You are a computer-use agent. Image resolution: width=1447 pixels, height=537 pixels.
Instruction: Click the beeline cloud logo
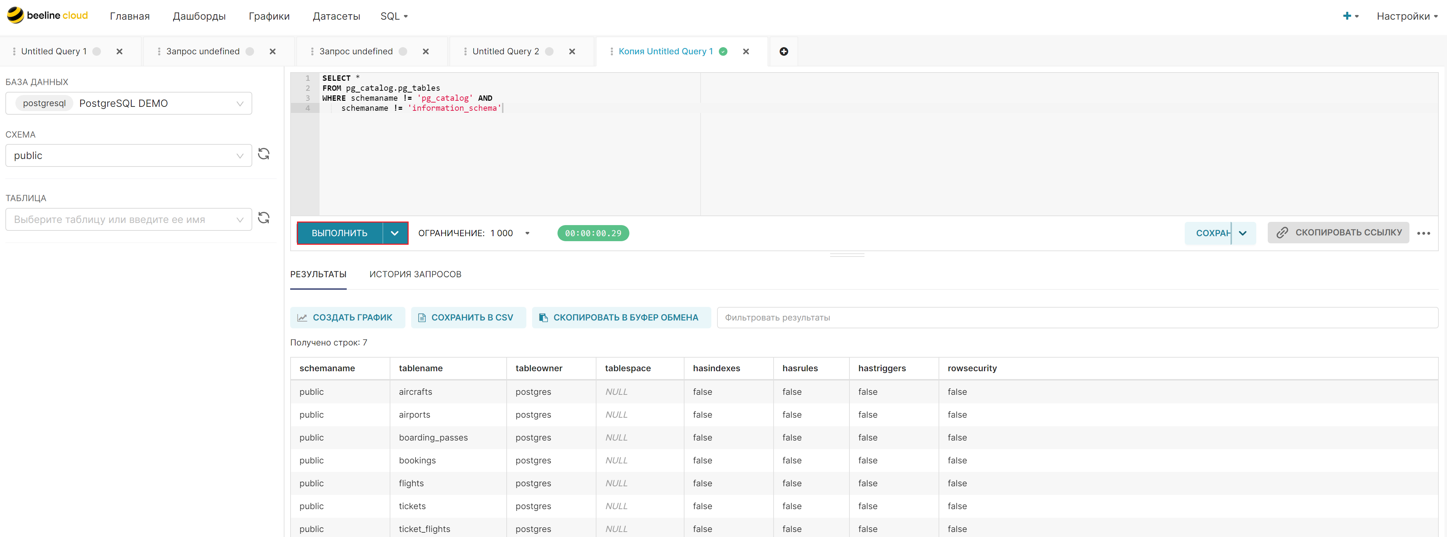(47, 15)
